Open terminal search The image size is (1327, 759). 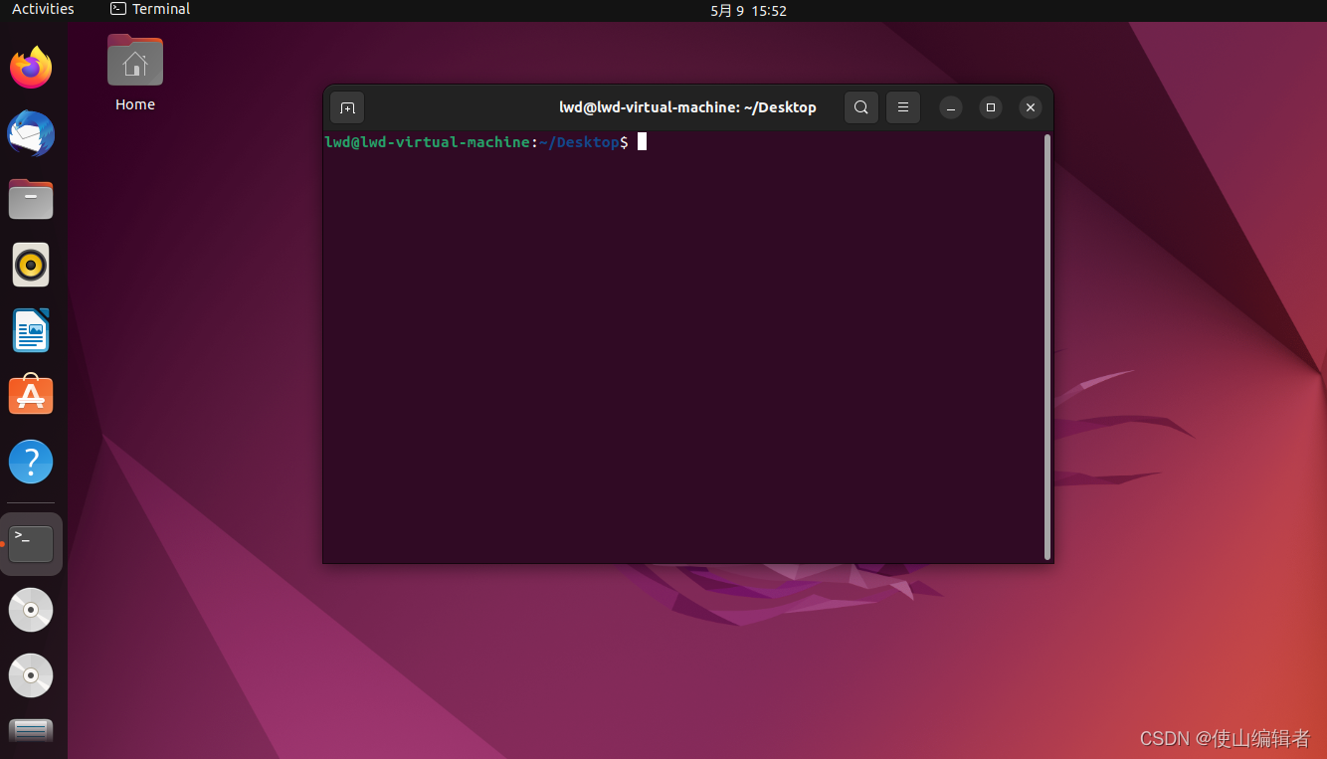click(861, 107)
